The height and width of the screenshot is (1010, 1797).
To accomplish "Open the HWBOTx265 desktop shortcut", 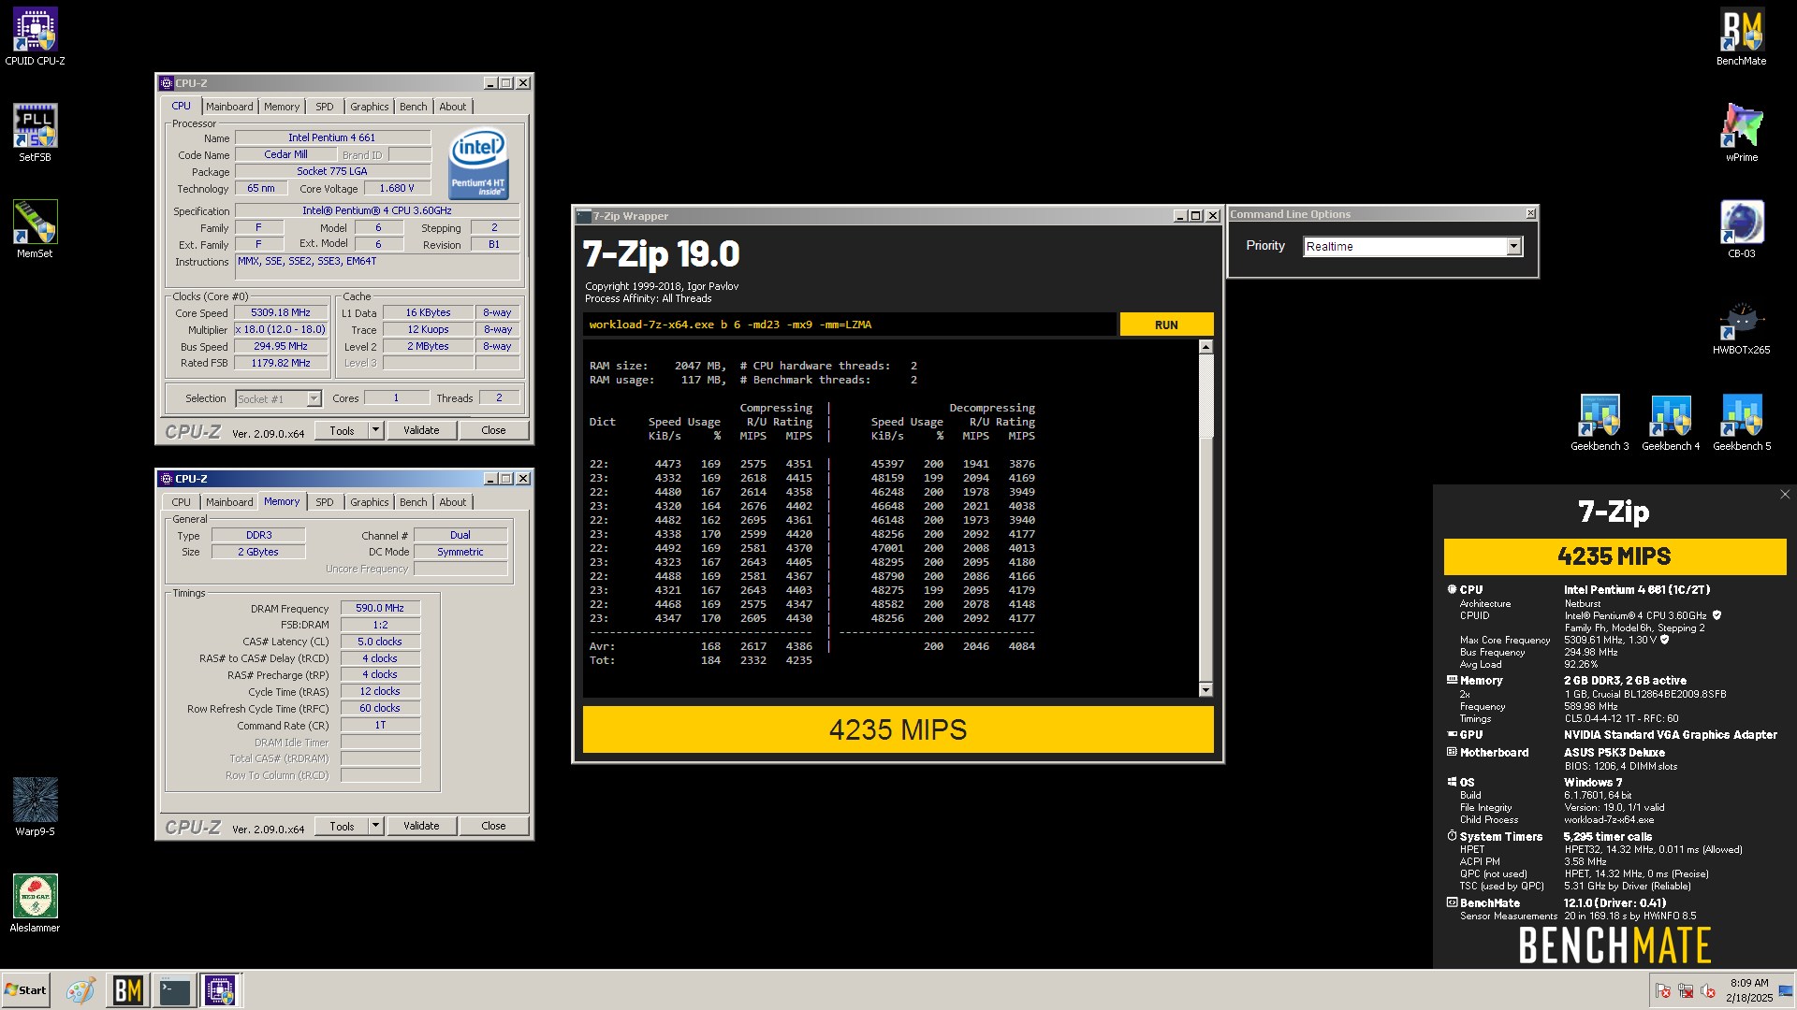I will coord(1741,325).
